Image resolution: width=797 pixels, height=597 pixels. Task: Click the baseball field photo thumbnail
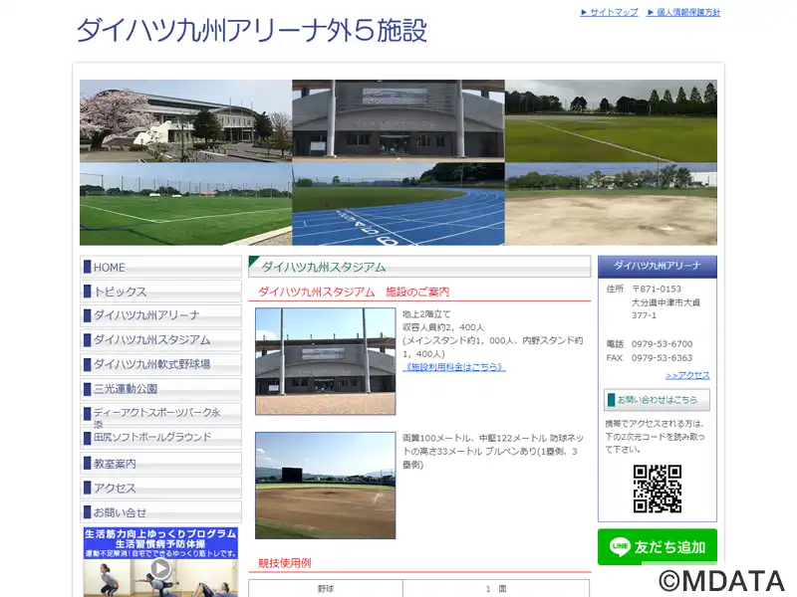[326, 486]
